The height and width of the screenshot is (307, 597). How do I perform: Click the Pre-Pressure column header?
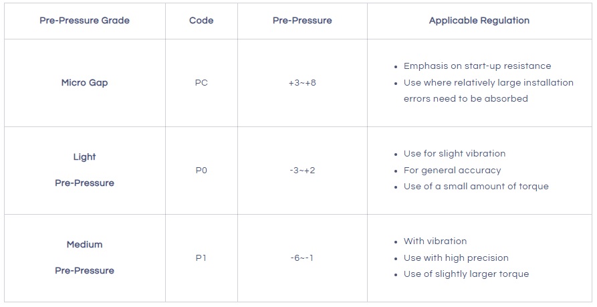click(302, 20)
